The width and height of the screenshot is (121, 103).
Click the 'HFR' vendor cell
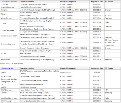[x=112, y=90]
